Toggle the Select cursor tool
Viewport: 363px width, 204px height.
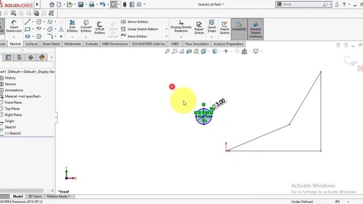[113, 5]
